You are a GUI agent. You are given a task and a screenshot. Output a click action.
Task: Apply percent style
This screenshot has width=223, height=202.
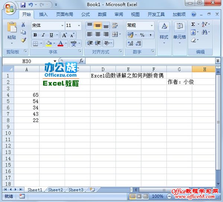point(142,35)
